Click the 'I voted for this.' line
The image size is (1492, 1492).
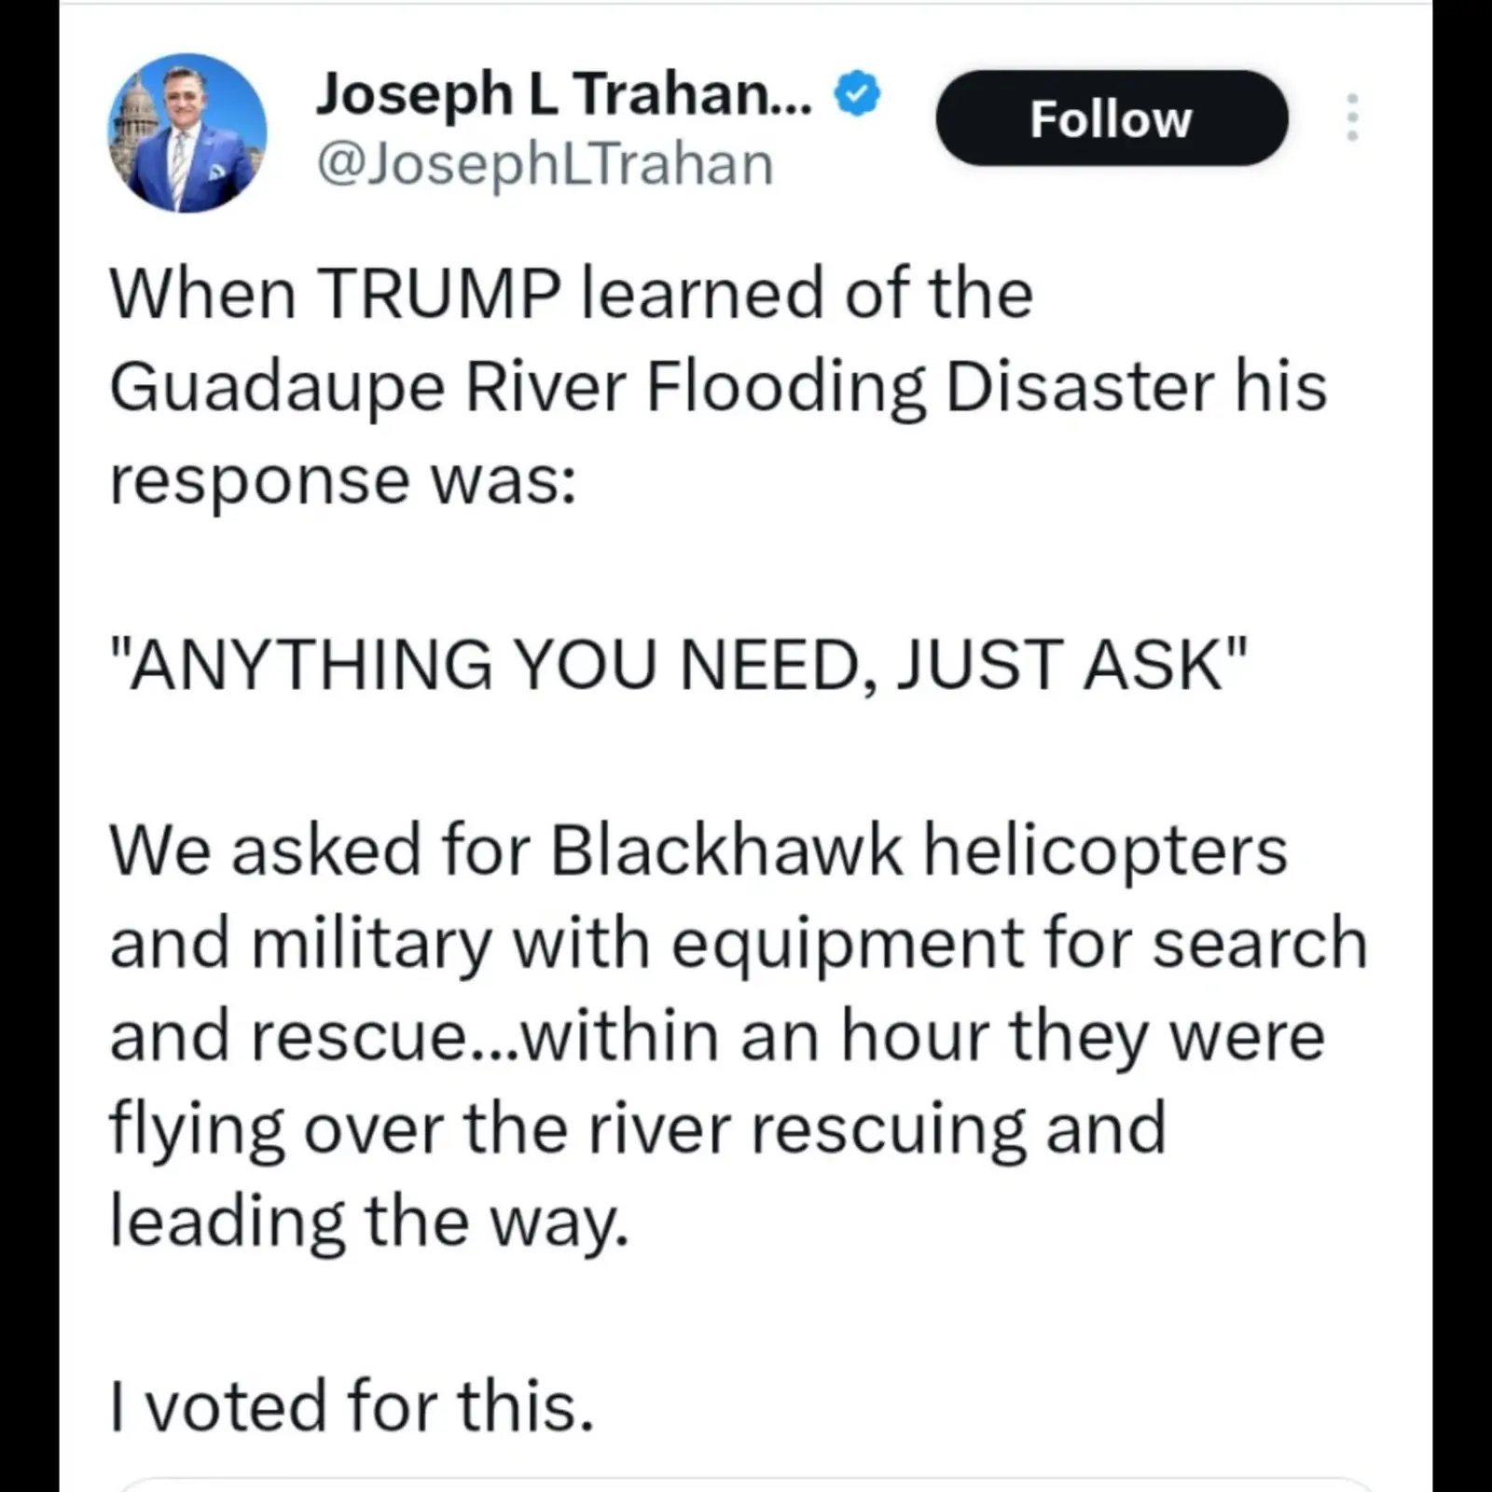click(x=352, y=1406)
